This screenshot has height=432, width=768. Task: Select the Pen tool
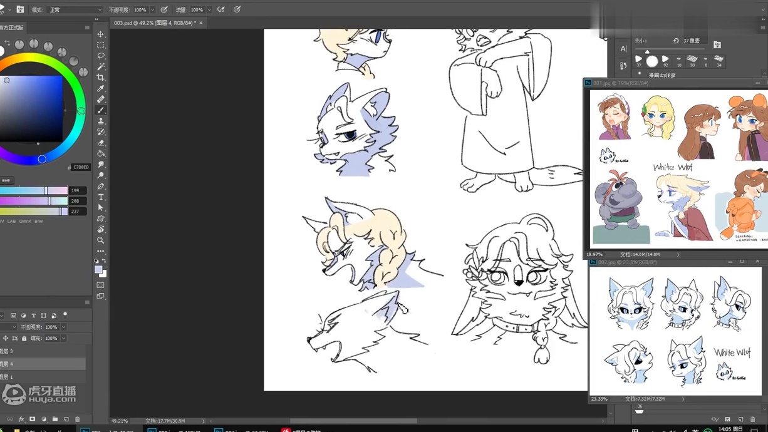point(101,186)
